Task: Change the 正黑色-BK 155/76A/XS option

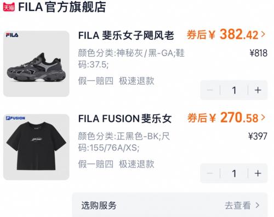Action: (x=124, y=142)
